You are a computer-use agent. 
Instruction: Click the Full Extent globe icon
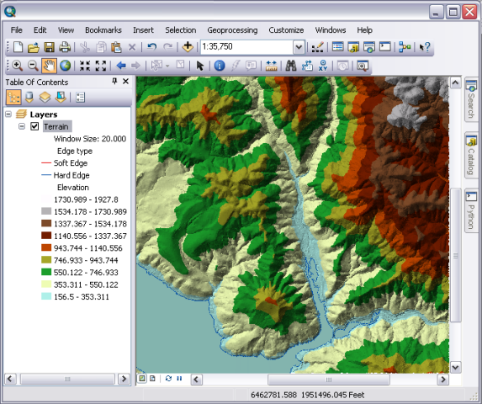[65, 66]
